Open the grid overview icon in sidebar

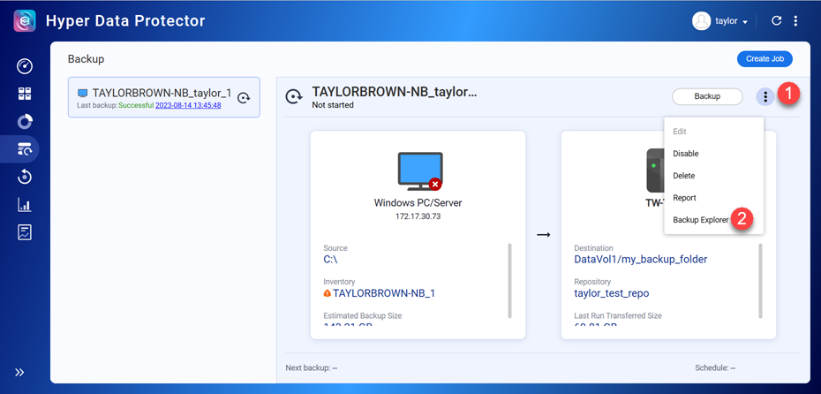click(25, 95)
